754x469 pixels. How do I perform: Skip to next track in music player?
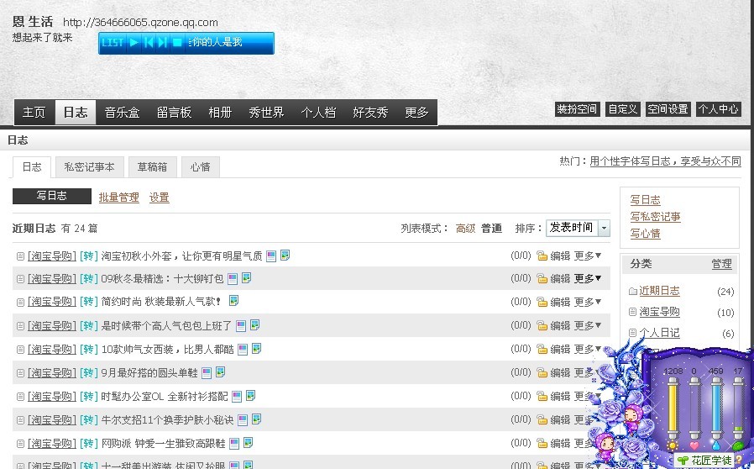click(163, 43)
